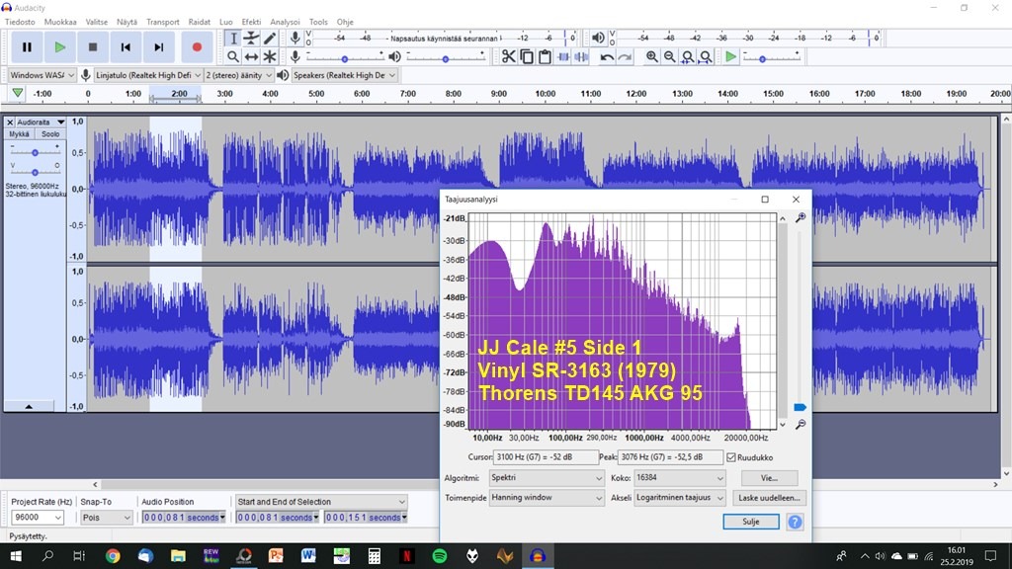
Task: Open the Speakers playback device dropdown
Action: coord(344,75)
